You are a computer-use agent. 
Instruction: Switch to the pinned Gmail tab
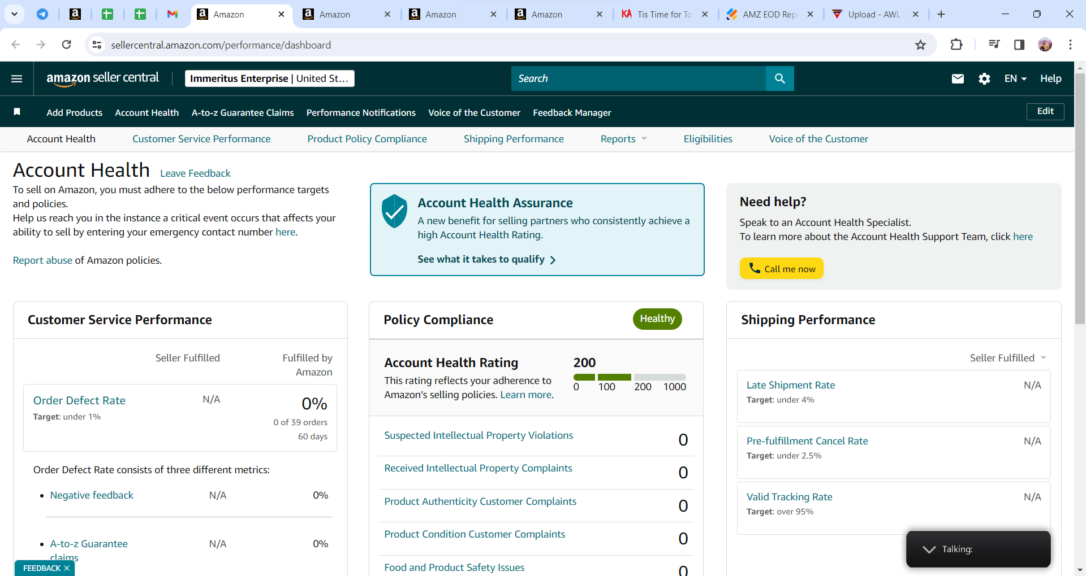(173, 14)
